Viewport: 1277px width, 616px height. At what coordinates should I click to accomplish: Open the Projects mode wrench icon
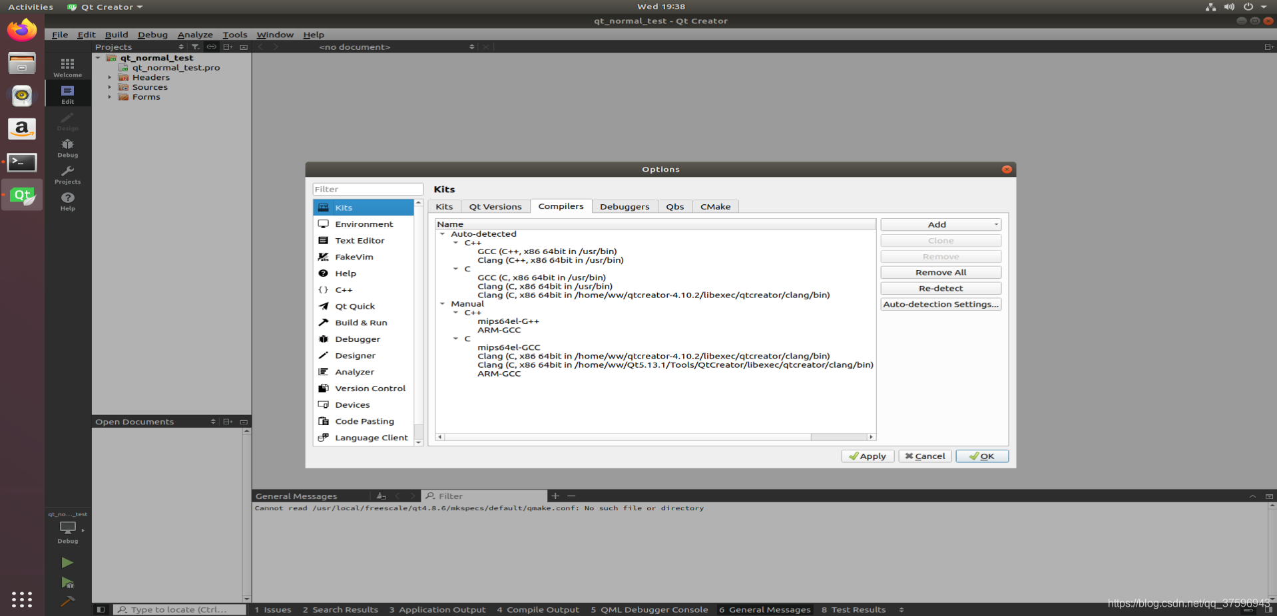point(67,174)
